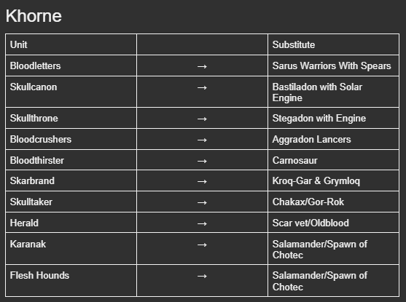This screenshot has height=302, width=406.
Task: Click the arrow in the Bloodcrushers row
Action: (x=202, y=140)
